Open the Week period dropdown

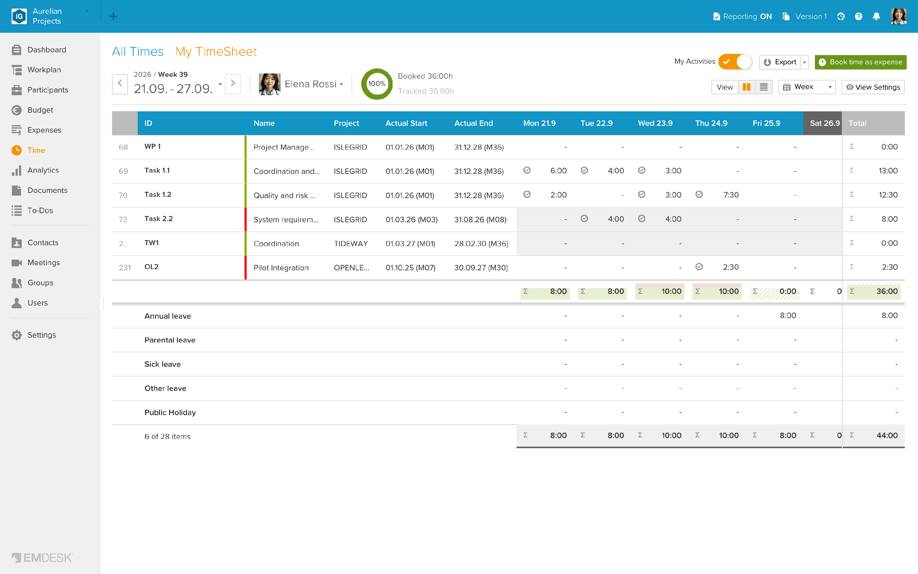click(807, 87)
